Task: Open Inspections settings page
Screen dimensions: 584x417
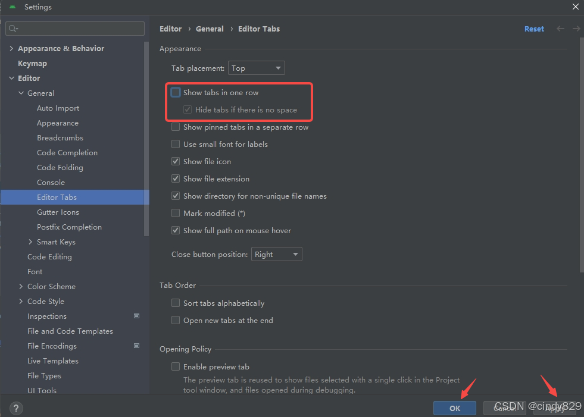Action: (x=47, y=316)
